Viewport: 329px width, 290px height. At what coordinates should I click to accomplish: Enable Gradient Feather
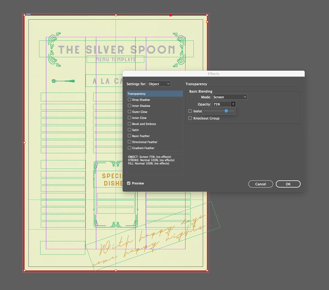click(x=130, y=148)
